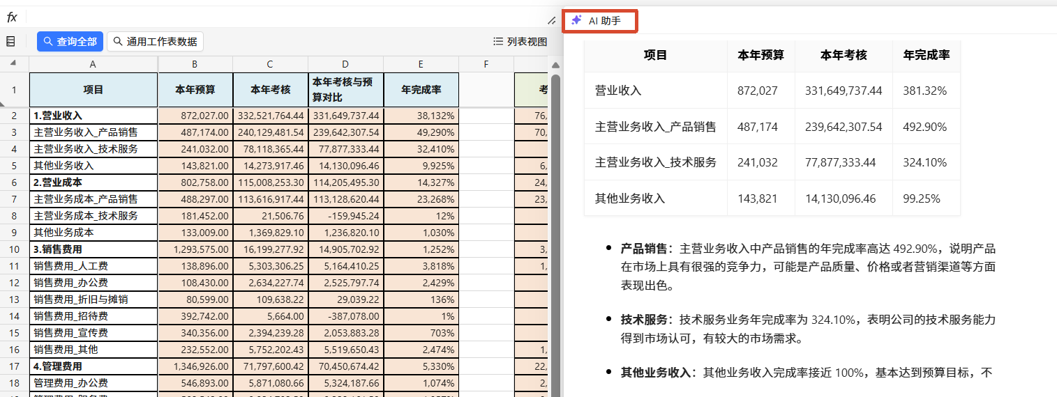Click the cell 3.销售费用
1057x397 pixels.
tap(93, 249)
